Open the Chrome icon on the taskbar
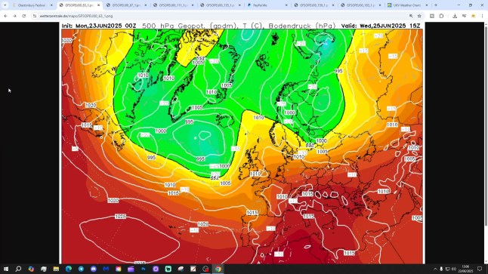Viewport: 488px width, 274px height. [218, 269]
